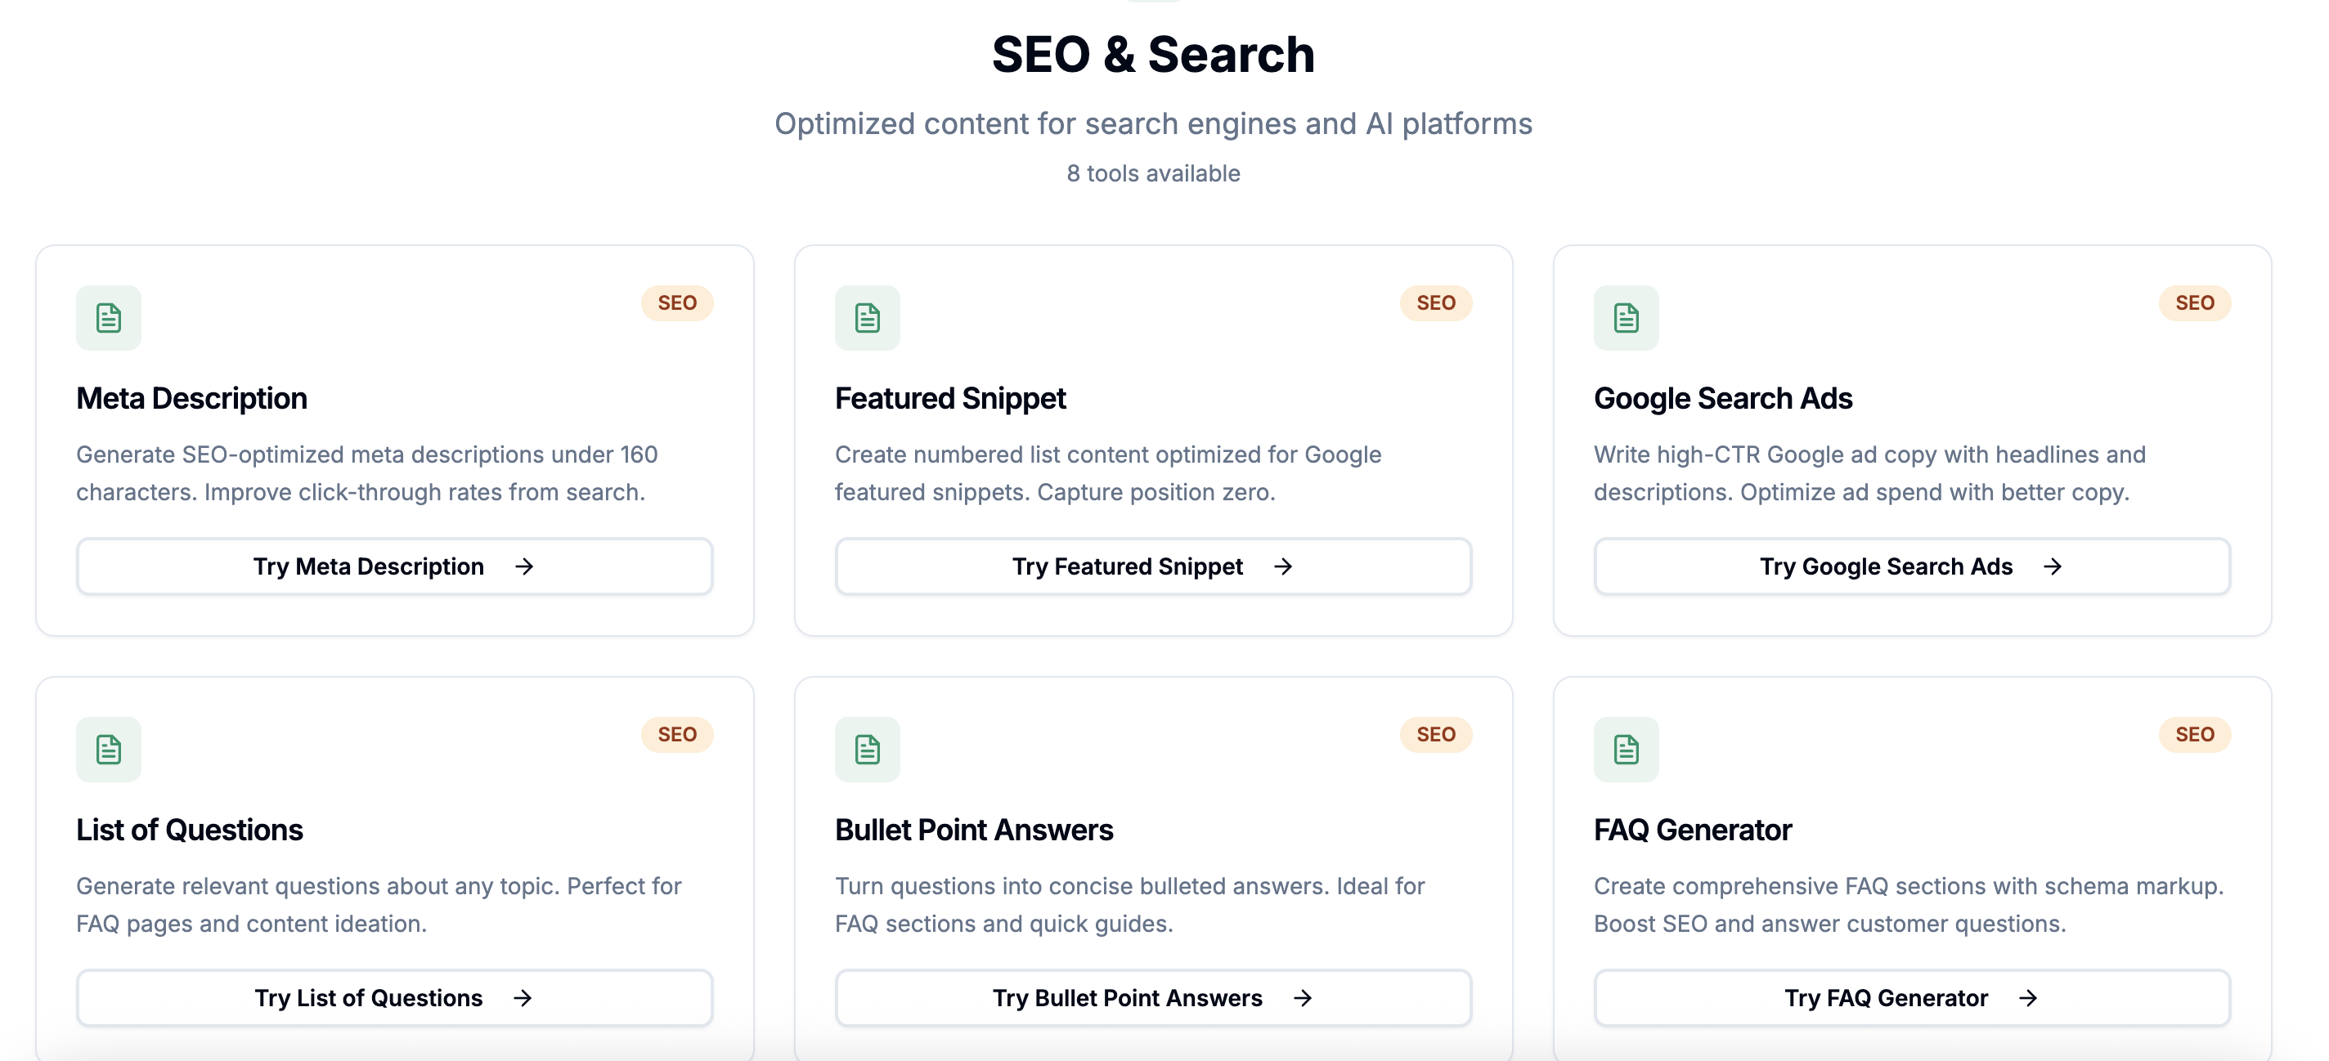The image size is (2329, 1061).
Task: Click the Google Search Ads document icon
Action: (1626, 318)
